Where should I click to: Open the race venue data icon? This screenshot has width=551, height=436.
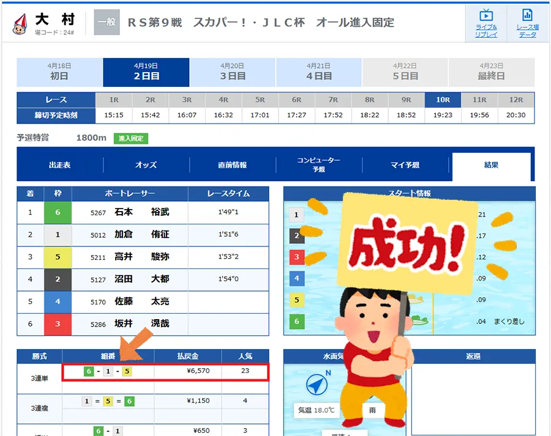point(527,23)
